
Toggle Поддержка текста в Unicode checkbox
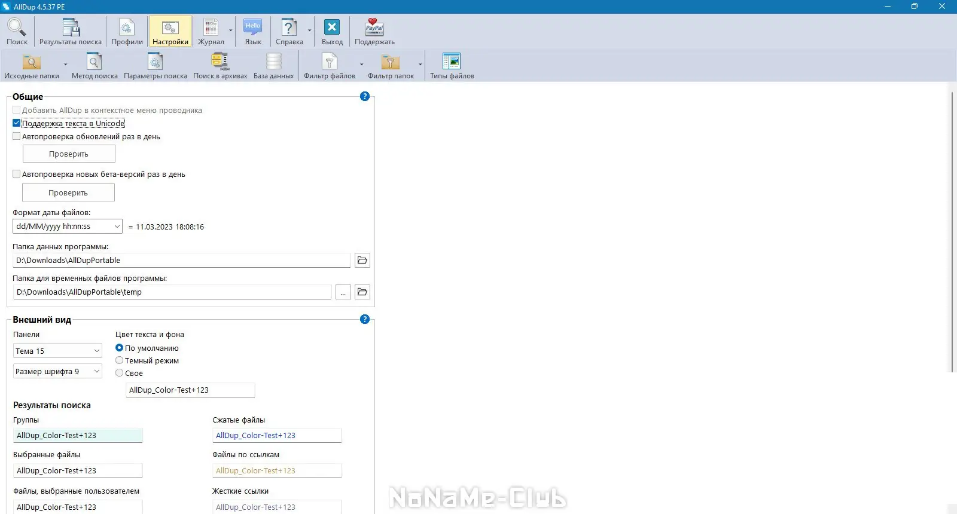(17, 123)
